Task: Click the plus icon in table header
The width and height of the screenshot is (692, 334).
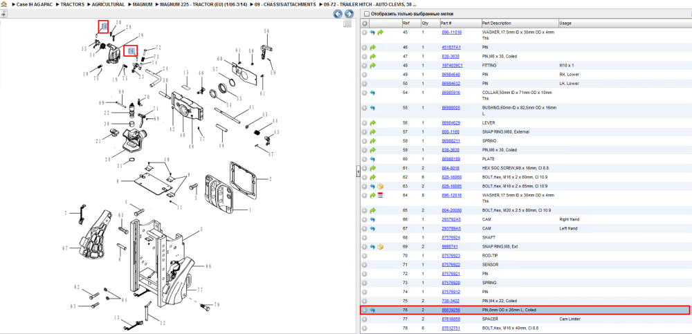Action: point(365,24)
